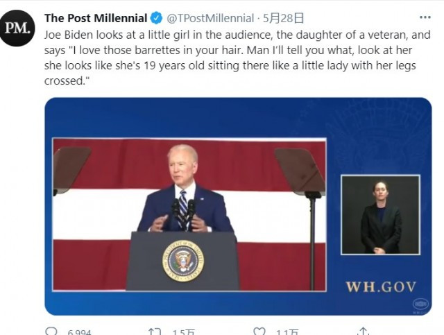
Task: Click the PM. profile avatar
Action: point(17,28)
